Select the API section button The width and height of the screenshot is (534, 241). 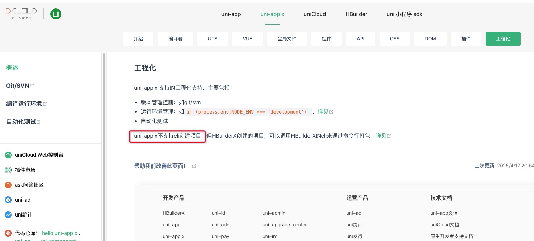(x=361, y=39)
